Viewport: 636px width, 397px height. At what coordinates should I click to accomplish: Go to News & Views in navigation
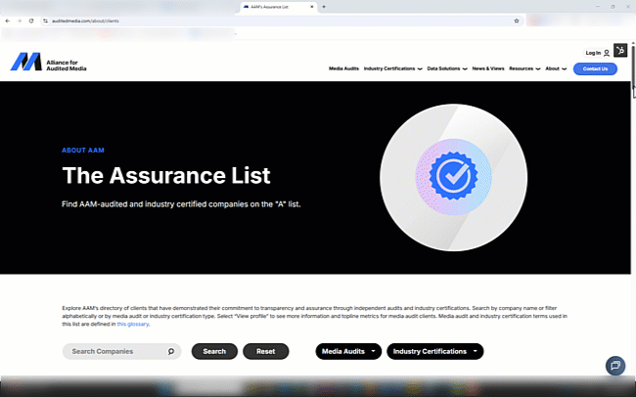point(487,69)
